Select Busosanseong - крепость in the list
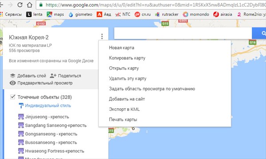266x159 pixels. [47, 143]
